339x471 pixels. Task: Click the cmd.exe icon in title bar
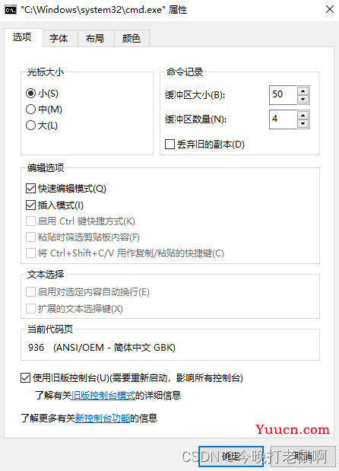tap(11, 10)
